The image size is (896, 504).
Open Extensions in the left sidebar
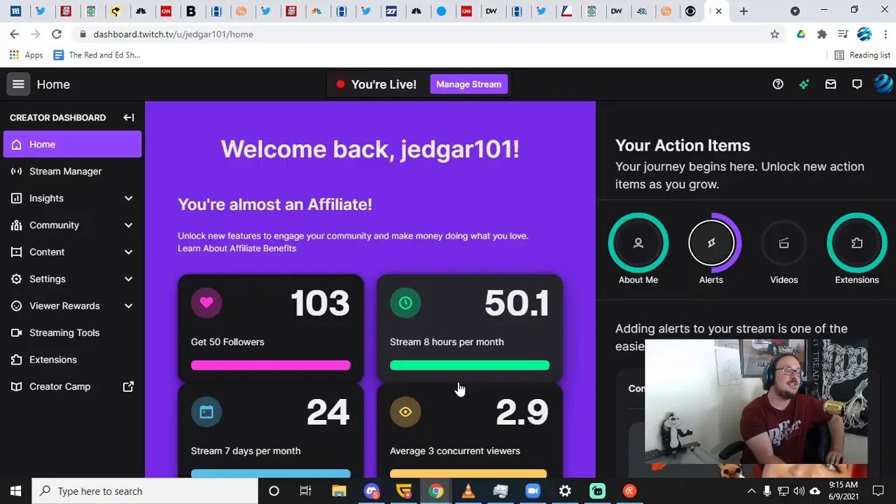pos(72,360)
